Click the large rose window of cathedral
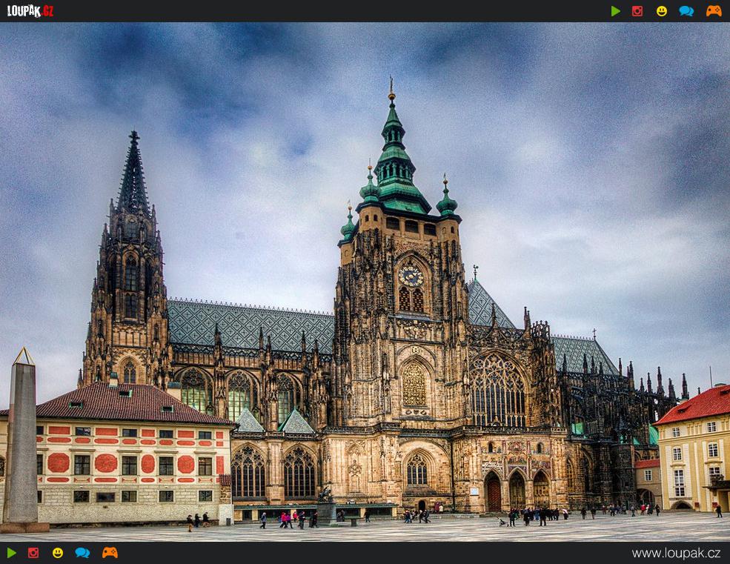This screenshot has width=730, height=564. coord(497,391)
